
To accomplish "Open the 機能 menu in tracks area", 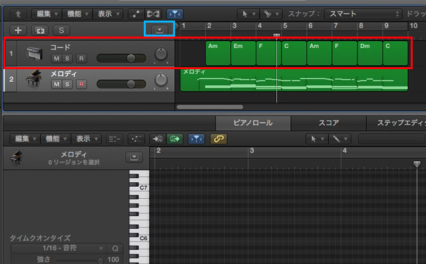I will click(x=78, y=14).
